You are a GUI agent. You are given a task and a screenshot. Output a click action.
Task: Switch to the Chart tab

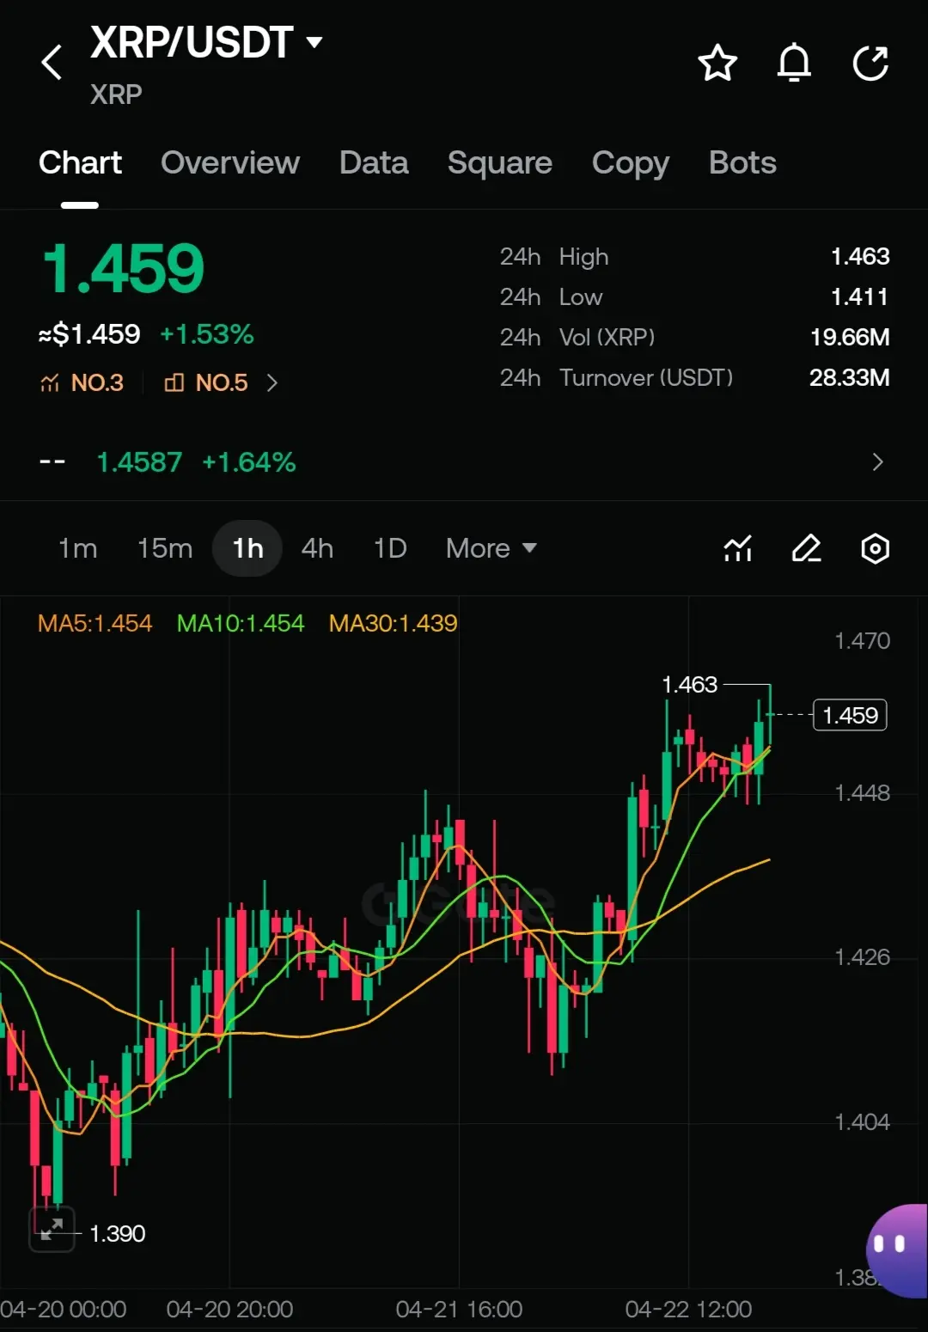[x=80, y=162]
